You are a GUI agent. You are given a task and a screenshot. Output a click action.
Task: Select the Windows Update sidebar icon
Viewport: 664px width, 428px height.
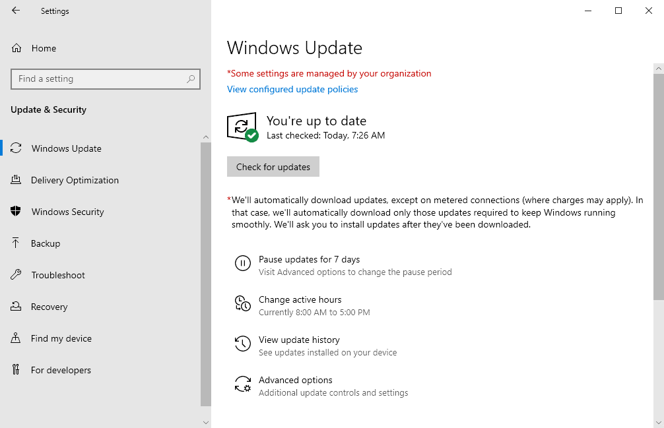pyautogui.click(x=16, y=148)
